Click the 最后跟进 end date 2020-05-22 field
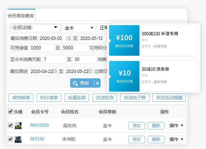206x149 pixels. click(x=78, y=71)
